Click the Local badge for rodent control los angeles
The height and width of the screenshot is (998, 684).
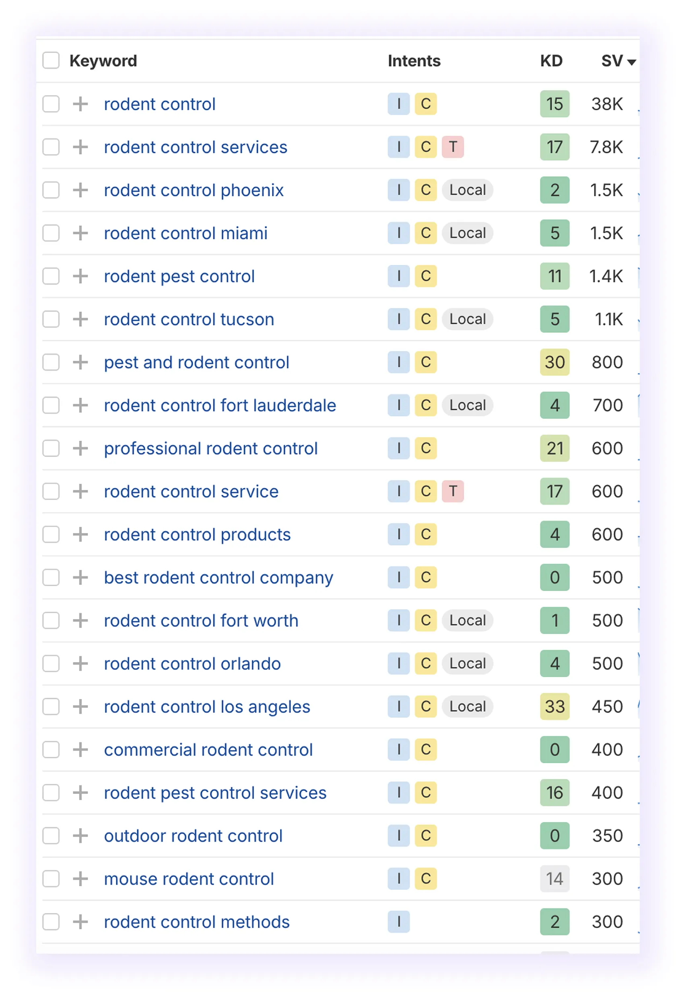pyautogui.click(x=467, y=706)
